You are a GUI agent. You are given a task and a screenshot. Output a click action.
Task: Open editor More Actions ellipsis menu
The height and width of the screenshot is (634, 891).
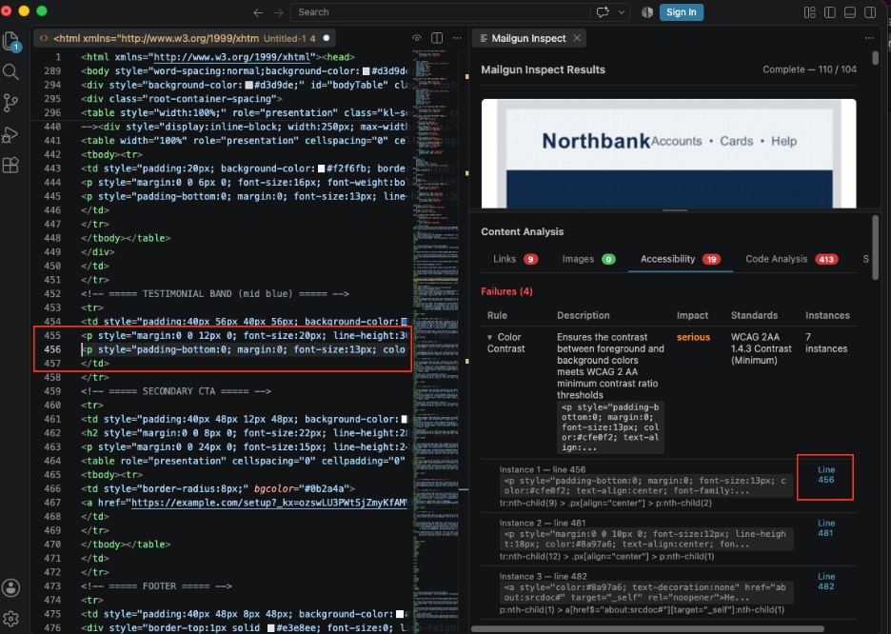point(457,38)
